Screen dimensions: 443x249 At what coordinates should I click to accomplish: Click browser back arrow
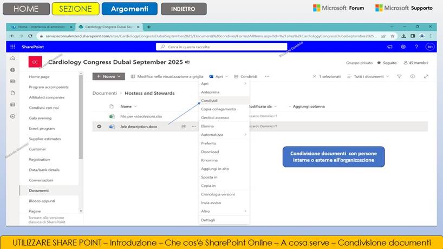(12, 36)
